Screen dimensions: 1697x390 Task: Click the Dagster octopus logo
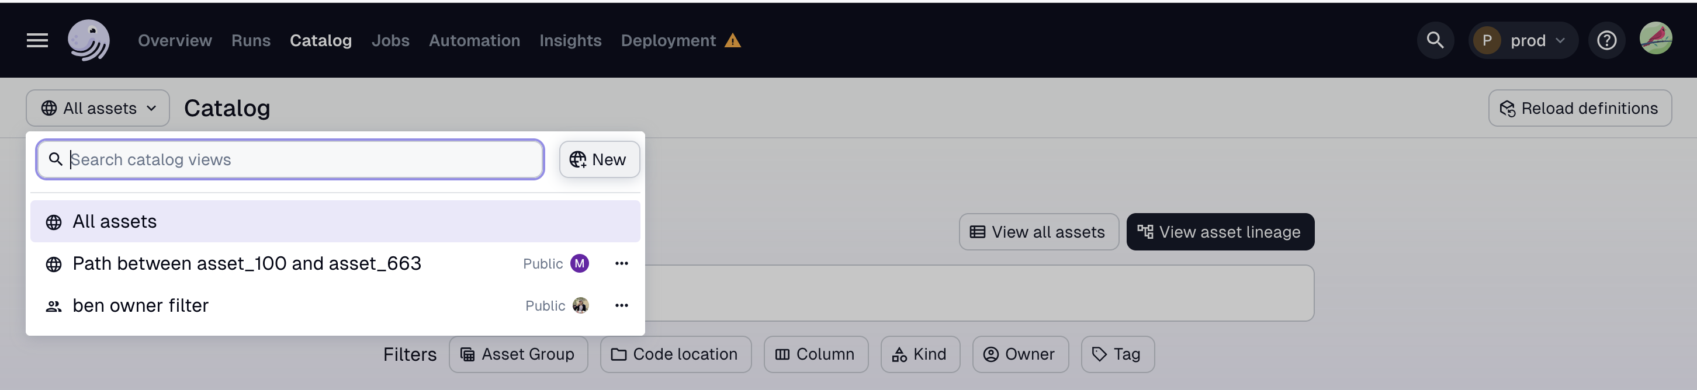(x=88, y=40)
